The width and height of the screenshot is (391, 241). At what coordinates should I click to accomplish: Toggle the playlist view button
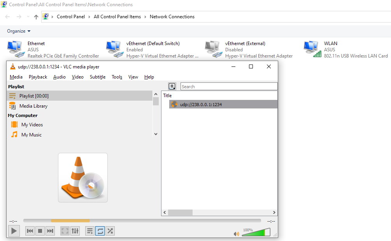click(x=90, y=231)
